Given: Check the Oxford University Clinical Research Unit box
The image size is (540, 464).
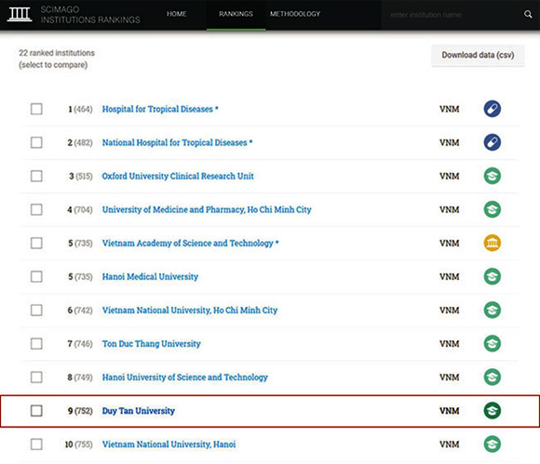Looking at the screenshot, I should [x=36, y=176].
